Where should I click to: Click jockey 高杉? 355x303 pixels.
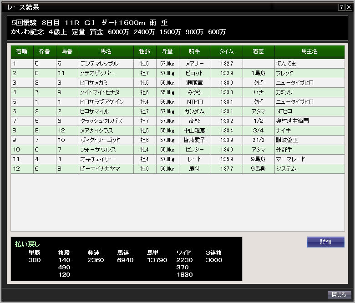194,121
